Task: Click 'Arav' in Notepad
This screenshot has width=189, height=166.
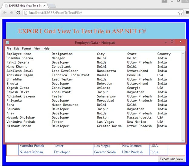Action: (10, 113)
